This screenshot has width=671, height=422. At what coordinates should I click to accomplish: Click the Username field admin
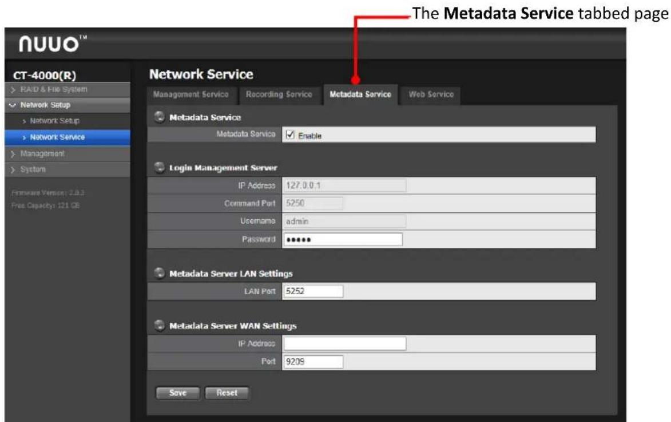(x=344, y=221)
